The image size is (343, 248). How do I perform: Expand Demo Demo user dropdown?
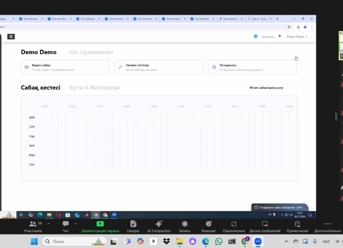click(297, 37)
